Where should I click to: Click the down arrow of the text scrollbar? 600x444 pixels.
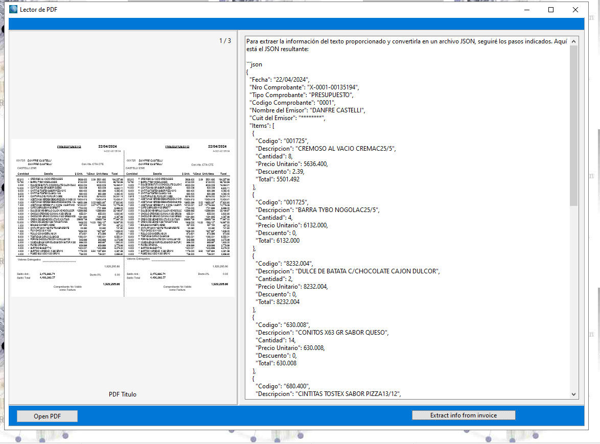click(x=574, y=394)
